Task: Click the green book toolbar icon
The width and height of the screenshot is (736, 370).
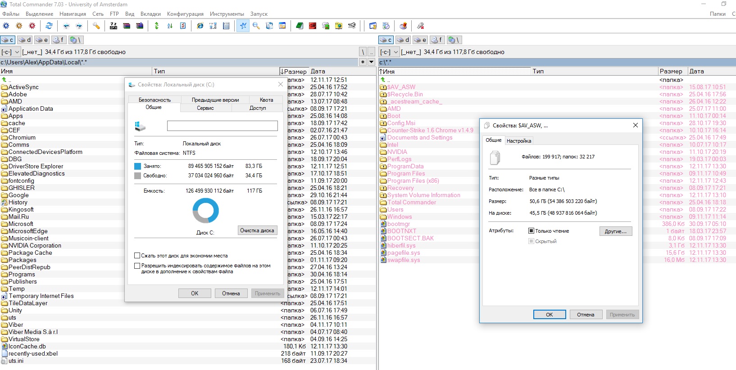Action: tap(300, 26)
